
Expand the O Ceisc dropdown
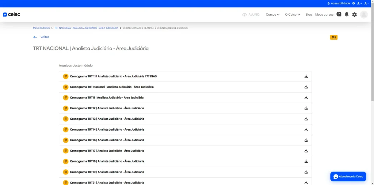(x=293, y=15)
